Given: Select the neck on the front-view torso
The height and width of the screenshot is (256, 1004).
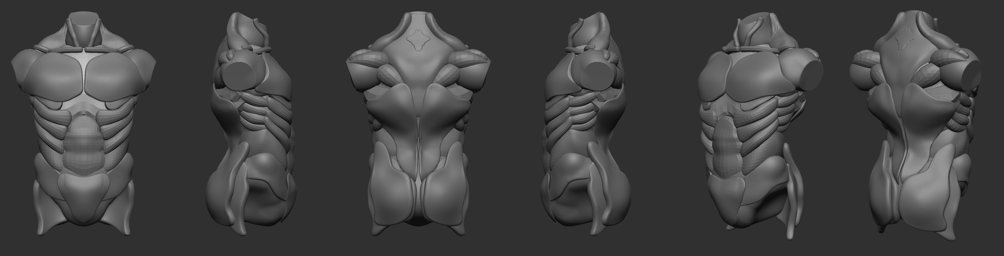Looking at the screenshot, I should tap(84, 30).
